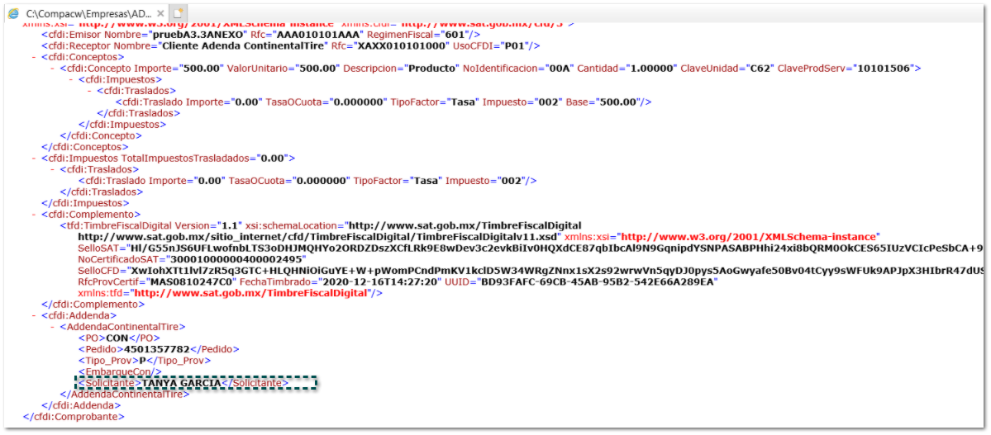This screenshot has width=991, height=435.
Task: Collapse cfdi:Impuestos TotalImpuestosTrasladados node
Action: (x=34, y=158)
